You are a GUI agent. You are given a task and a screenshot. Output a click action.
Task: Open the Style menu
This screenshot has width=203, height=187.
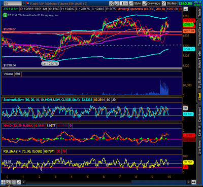pos(135,4)
